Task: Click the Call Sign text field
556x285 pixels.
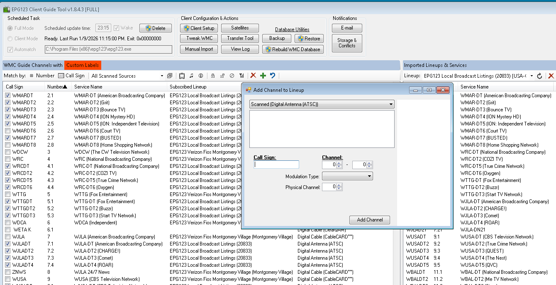Action: 276,165
